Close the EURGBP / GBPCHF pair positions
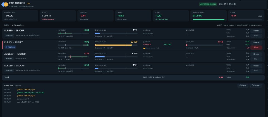The image size is (268, 117). click(x=256, y=36)
